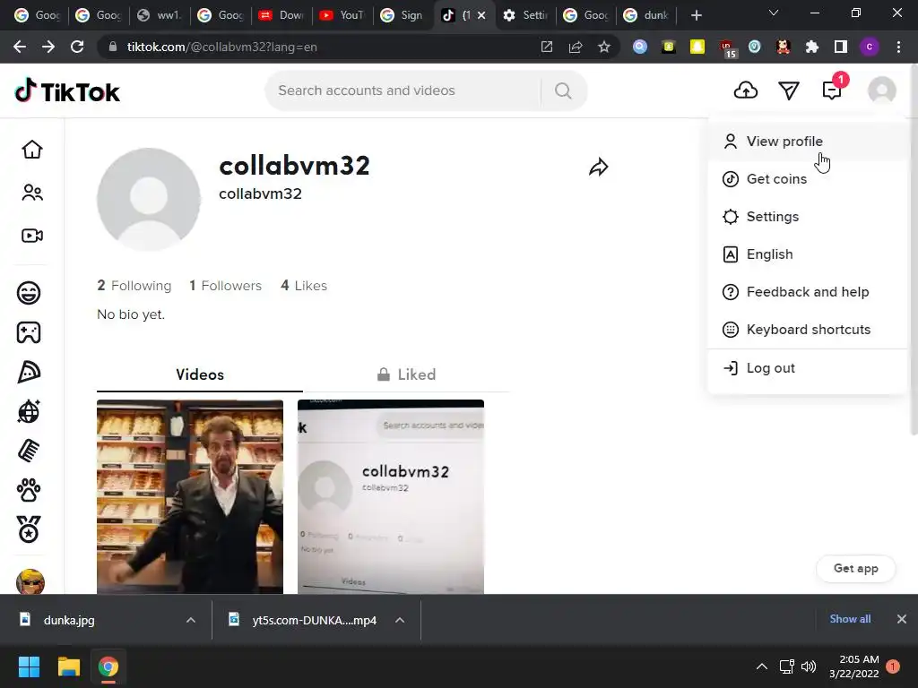
Task: Open Feedback and help menu entry
Action: pos(807,292)
